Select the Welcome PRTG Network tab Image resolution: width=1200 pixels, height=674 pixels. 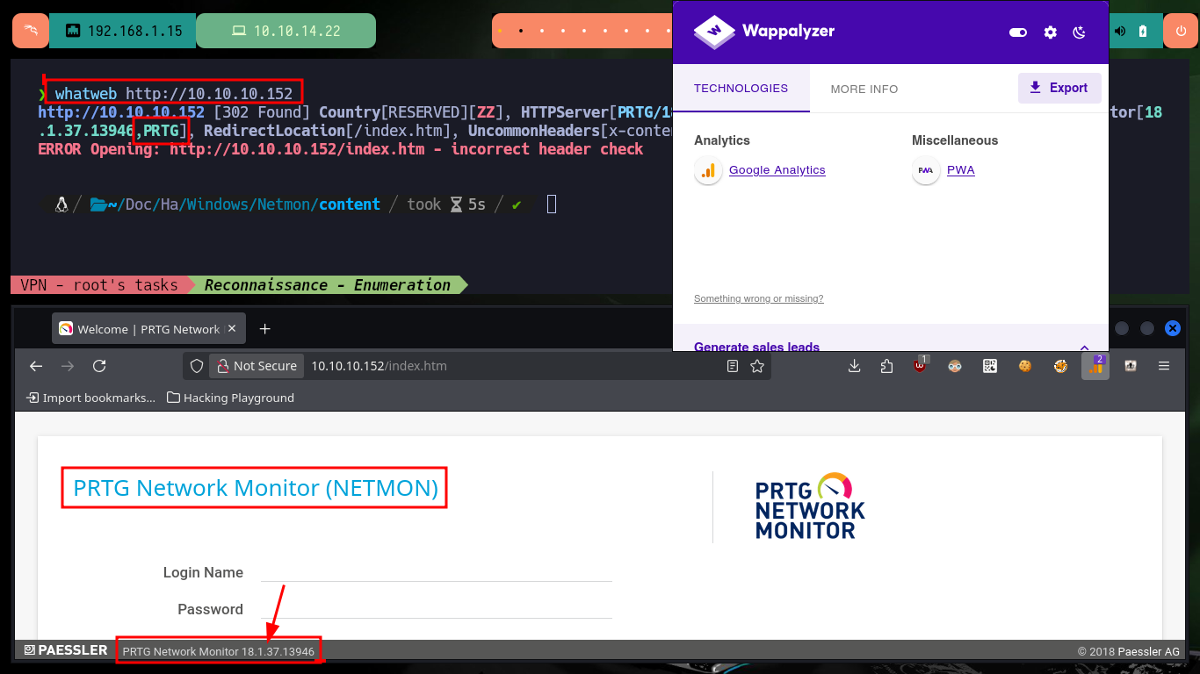(x=147, y=329)
